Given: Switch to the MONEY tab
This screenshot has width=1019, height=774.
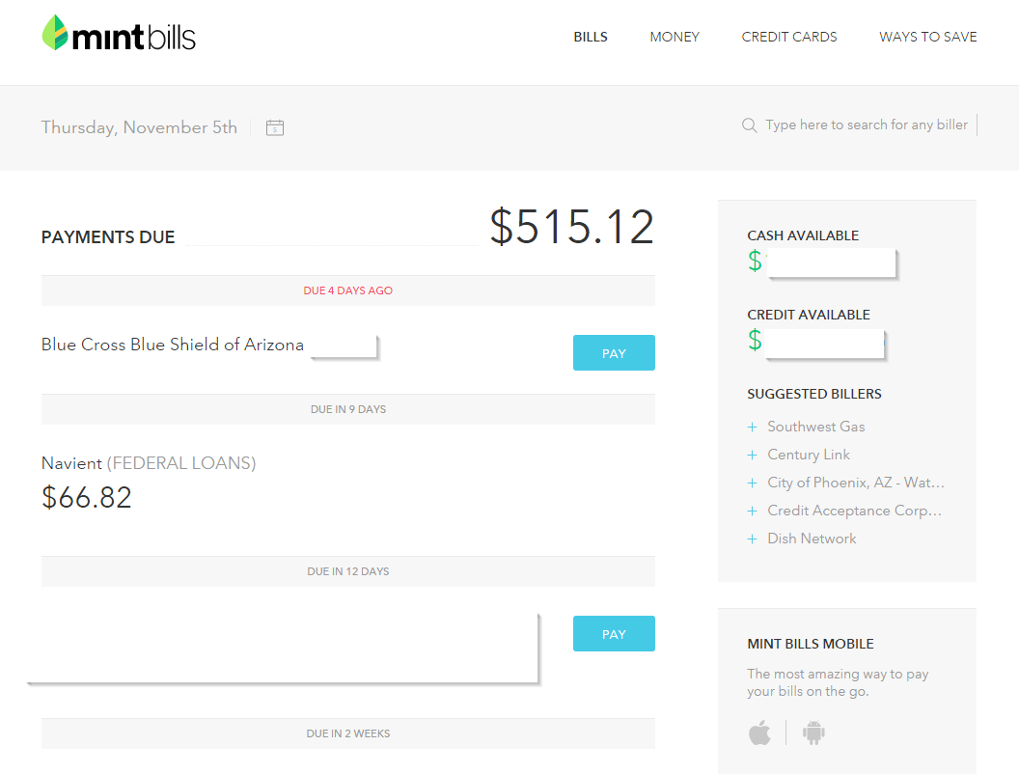Looking at the screenshot, I should (675, 37).
